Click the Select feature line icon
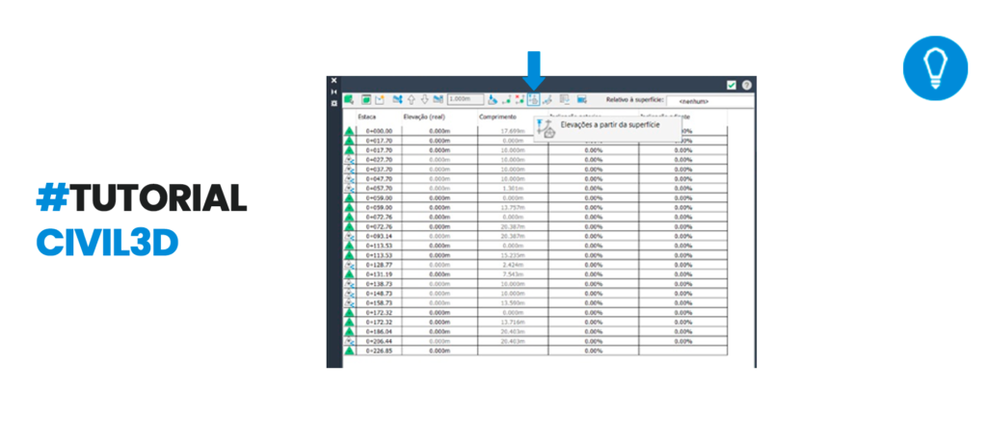This screenshot has height=444, width=987. [x=349, y=99]
